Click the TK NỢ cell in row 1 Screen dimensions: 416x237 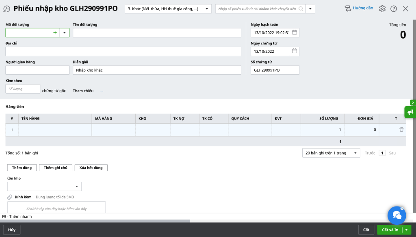(x=185, y=130)
